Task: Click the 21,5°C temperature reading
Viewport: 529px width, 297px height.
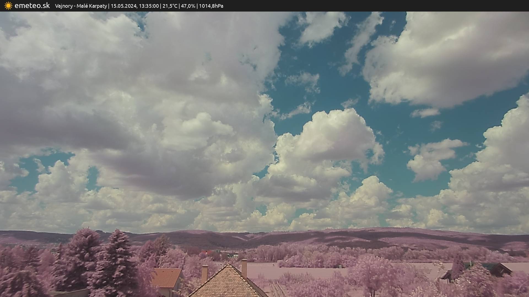Action: (170, 6)
